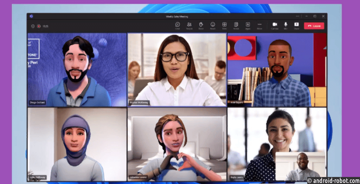This screenshot has height=184, width=360.
Task: Select the plaid-shirt avatar video tile
Action: [277, 70]
